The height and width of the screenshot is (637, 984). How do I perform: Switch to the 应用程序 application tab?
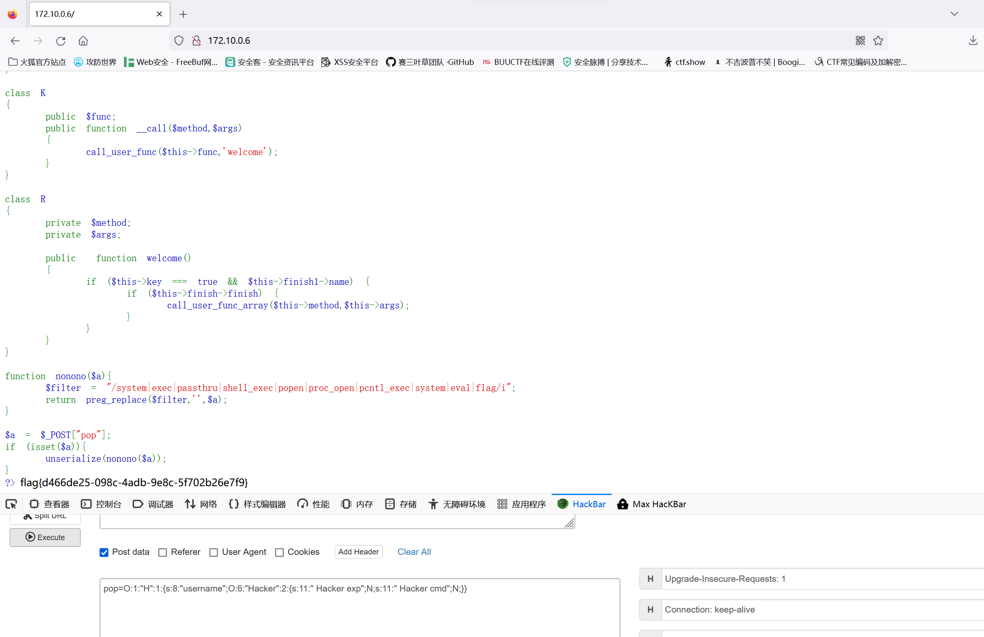pos(521,504)
